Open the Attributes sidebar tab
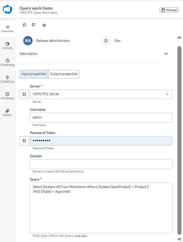Screen dimensions: 183x242 click(7, 96)
